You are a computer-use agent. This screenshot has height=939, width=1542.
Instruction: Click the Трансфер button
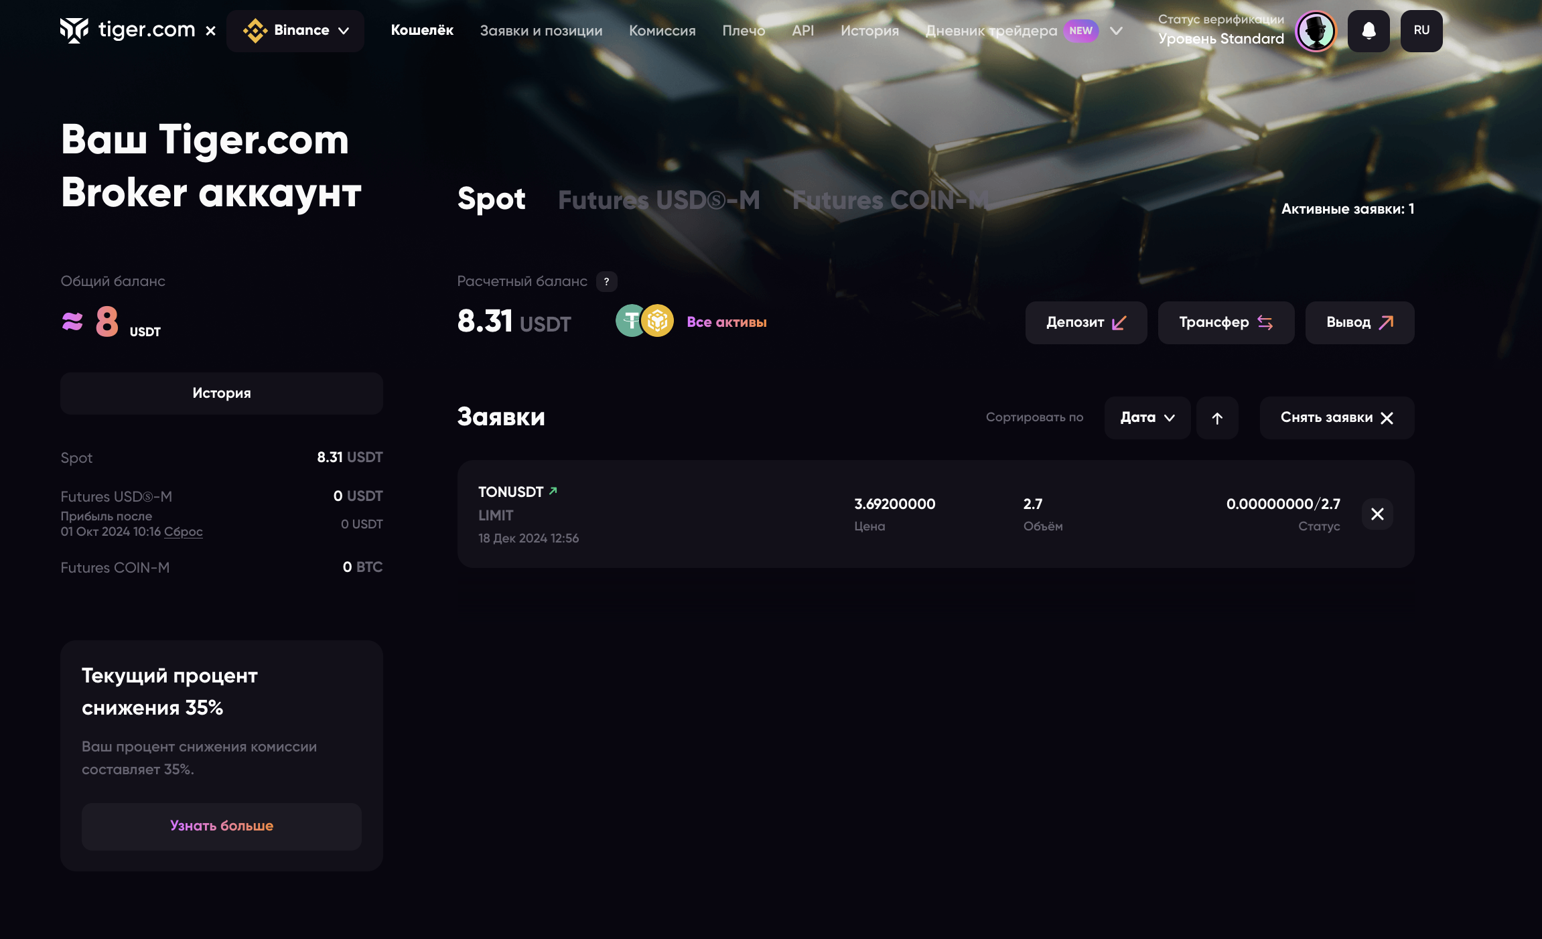1226,323
